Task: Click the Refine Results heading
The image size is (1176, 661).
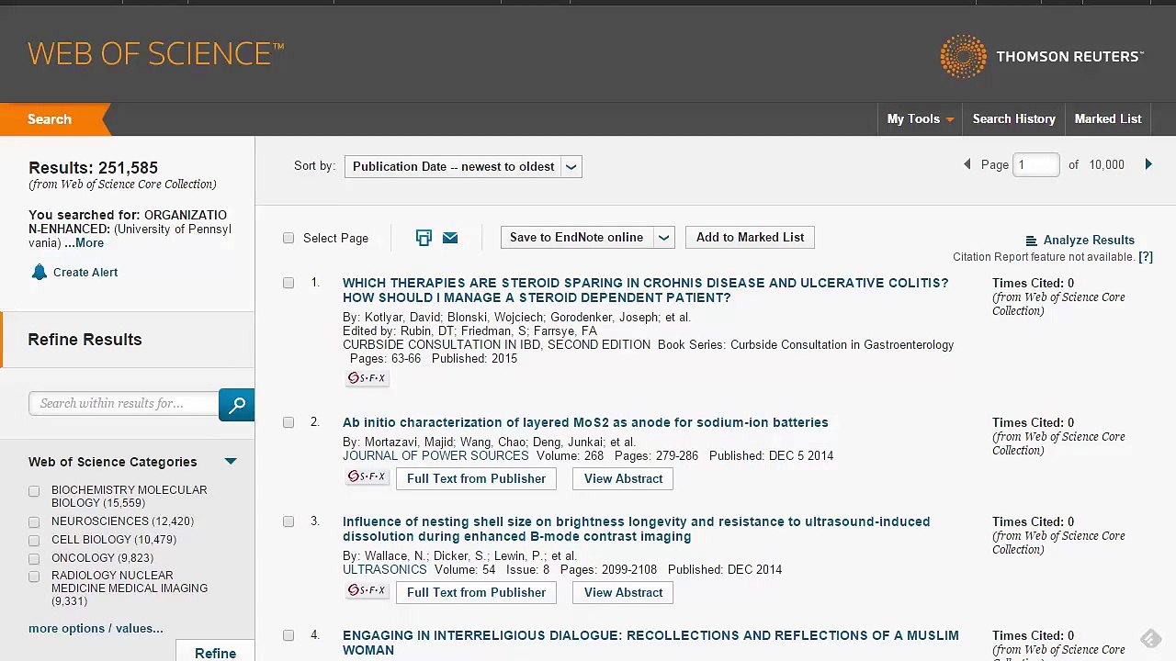Action: (85, 340)
